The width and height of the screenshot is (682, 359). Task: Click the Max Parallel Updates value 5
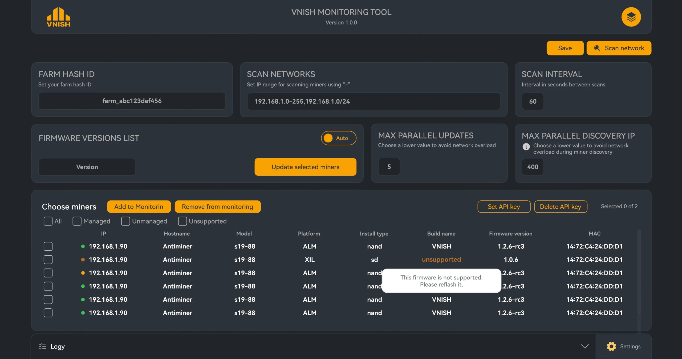[389, 167]
